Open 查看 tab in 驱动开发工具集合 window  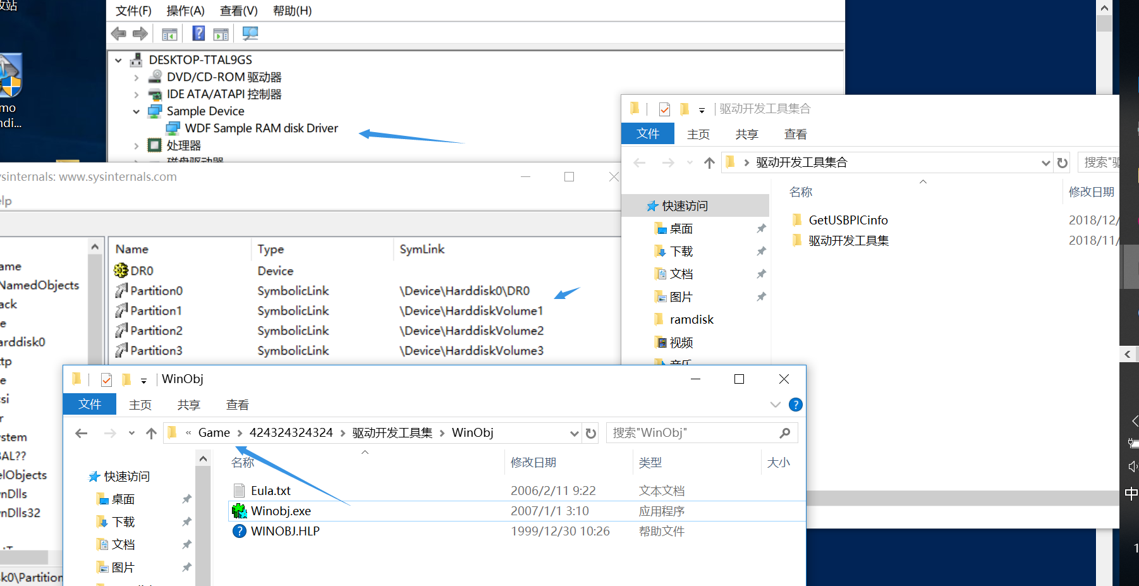[x=795, y=134]
